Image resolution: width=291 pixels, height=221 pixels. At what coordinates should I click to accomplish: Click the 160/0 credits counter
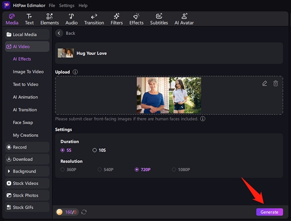coord(71,212)
